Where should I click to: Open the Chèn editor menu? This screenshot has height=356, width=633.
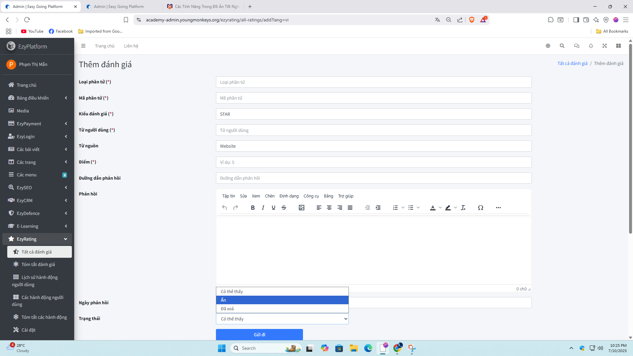pos(270,196)
